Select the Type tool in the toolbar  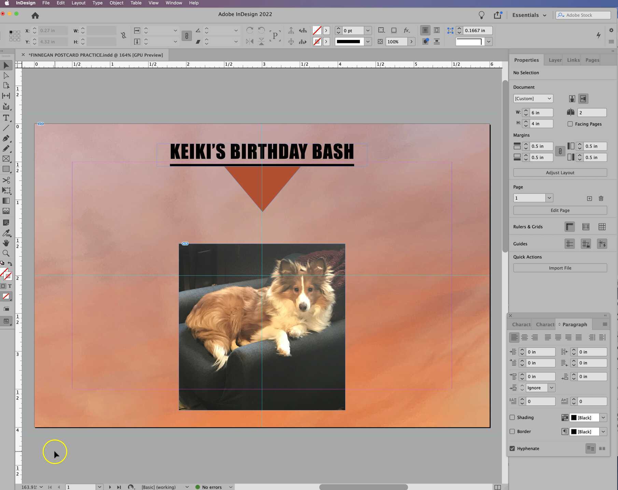(x=6, y=118)
